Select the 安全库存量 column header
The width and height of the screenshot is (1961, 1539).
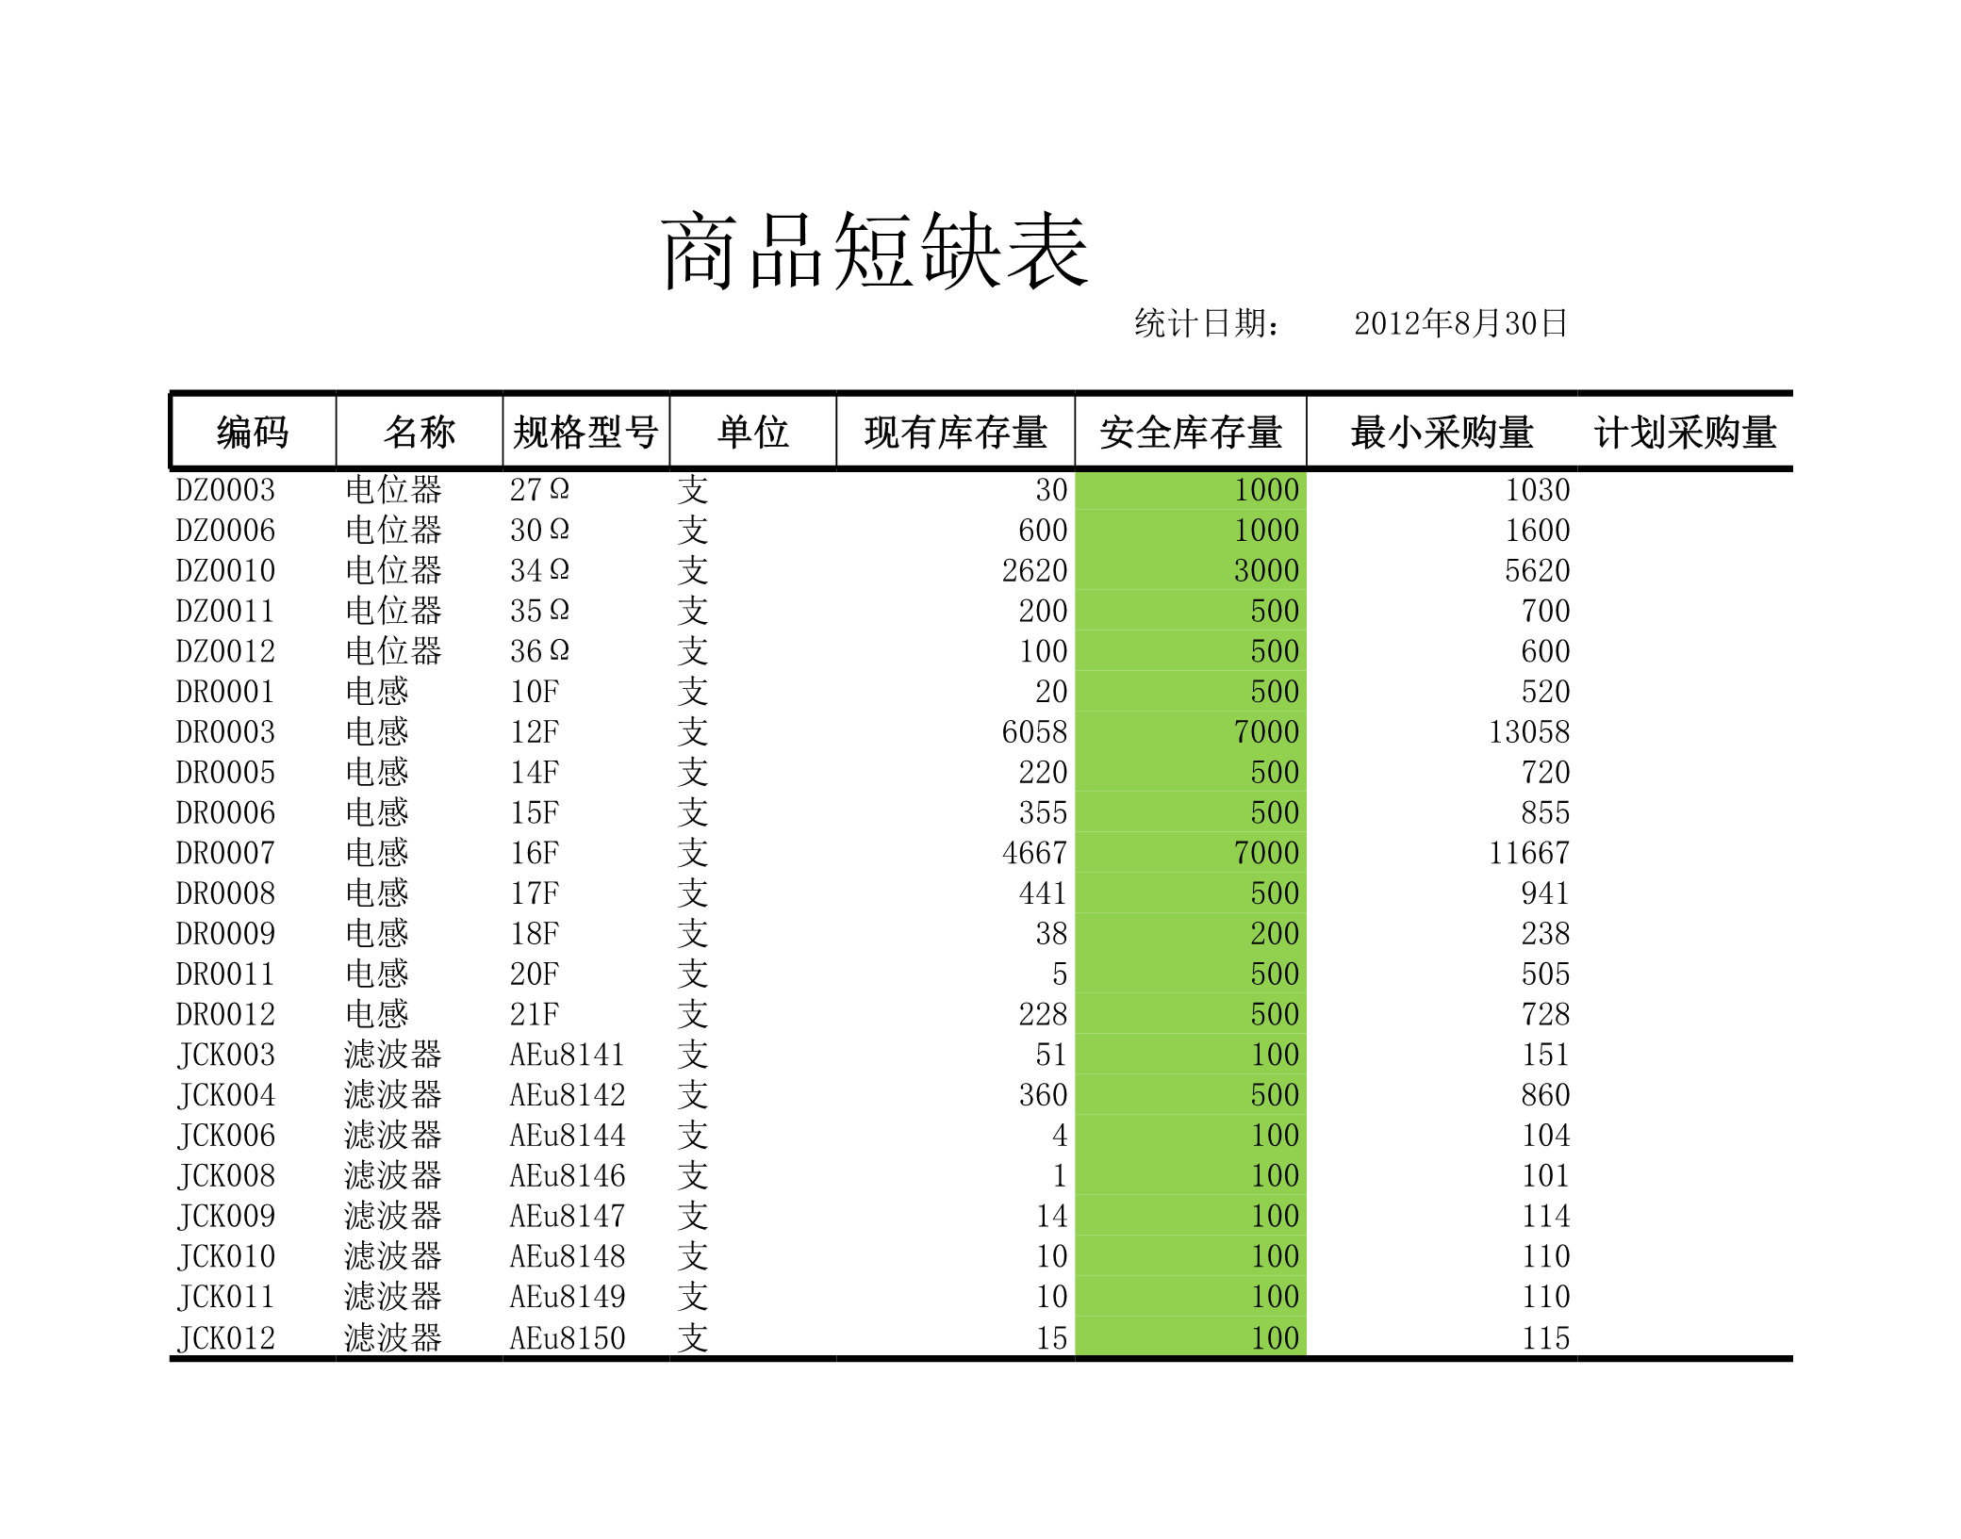1190,432
